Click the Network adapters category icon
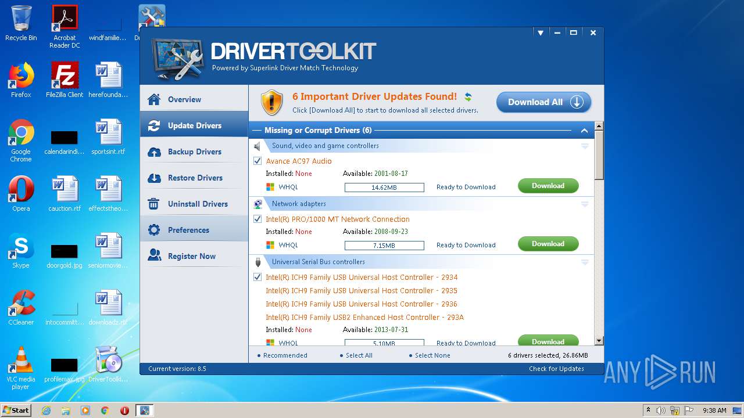The image size is (744, 418). (257, 204)
